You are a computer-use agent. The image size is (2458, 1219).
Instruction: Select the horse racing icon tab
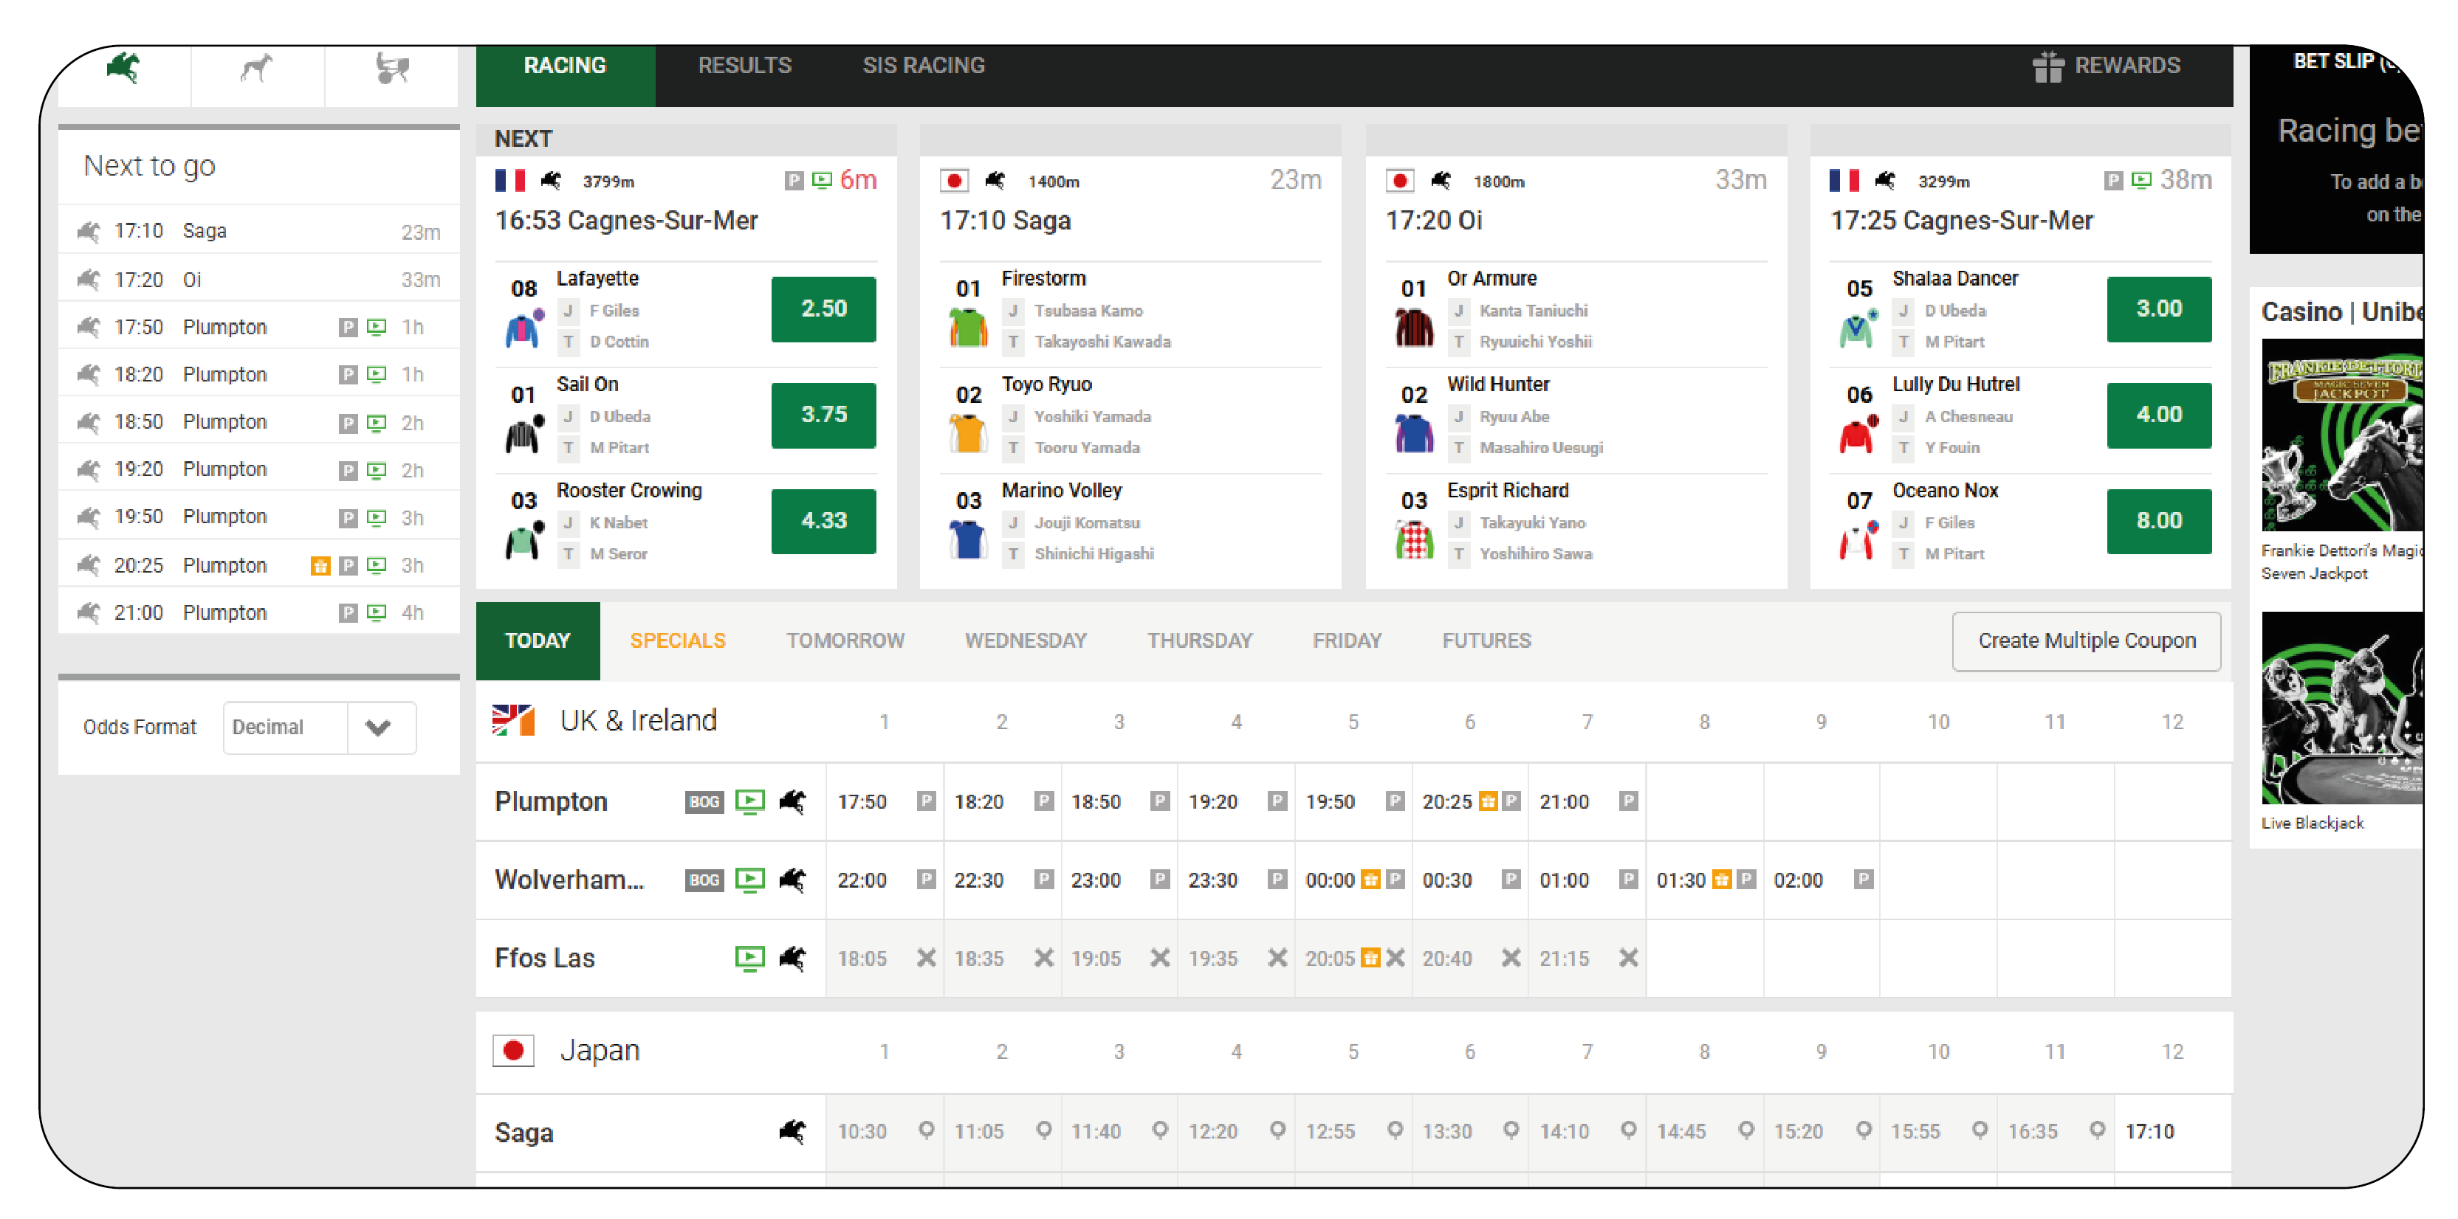point(124,69)
